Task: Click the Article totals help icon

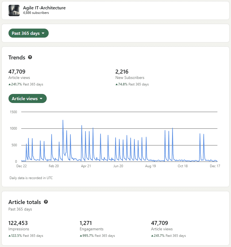Action: 46,202
